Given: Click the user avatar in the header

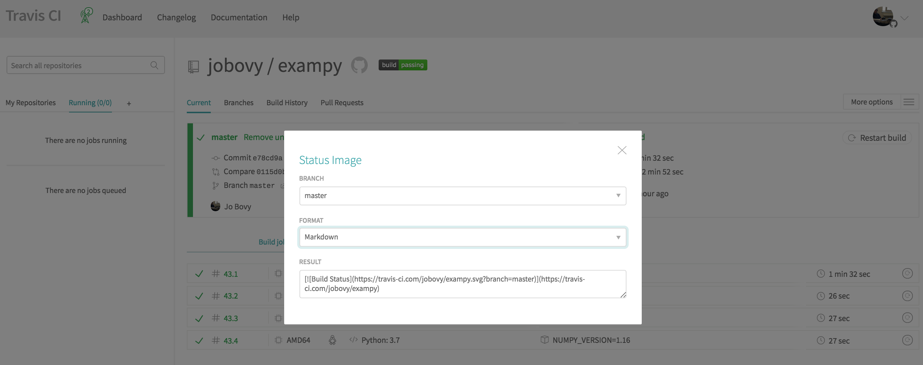Looking at the screenshot, I should coord(883,17).
